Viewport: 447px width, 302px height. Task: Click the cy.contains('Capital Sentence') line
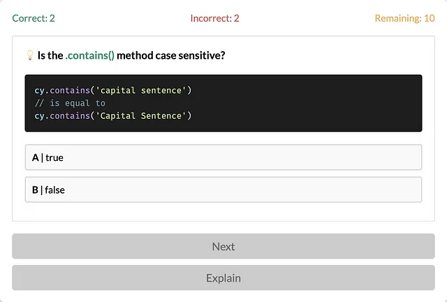[113, 116]
